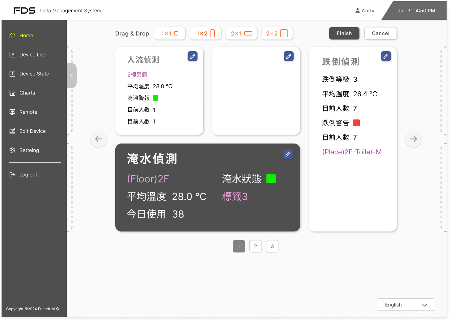Open Device List in sidebar
The height and width of the screenshot is (321, 450).
pyautogui.click(x=32, y=55)
